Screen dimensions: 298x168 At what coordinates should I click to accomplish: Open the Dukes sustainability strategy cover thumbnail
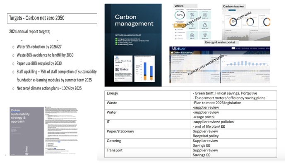pos(26,131)
